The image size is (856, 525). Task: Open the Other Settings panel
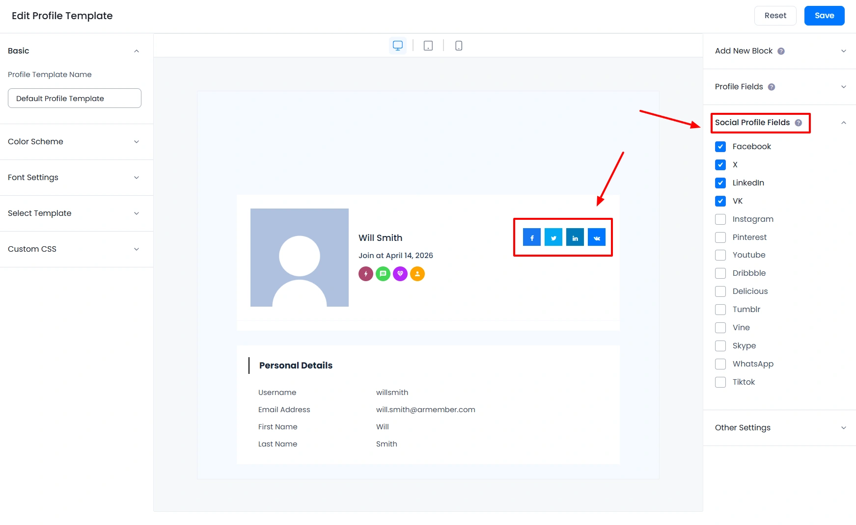[x=780, y=428]
